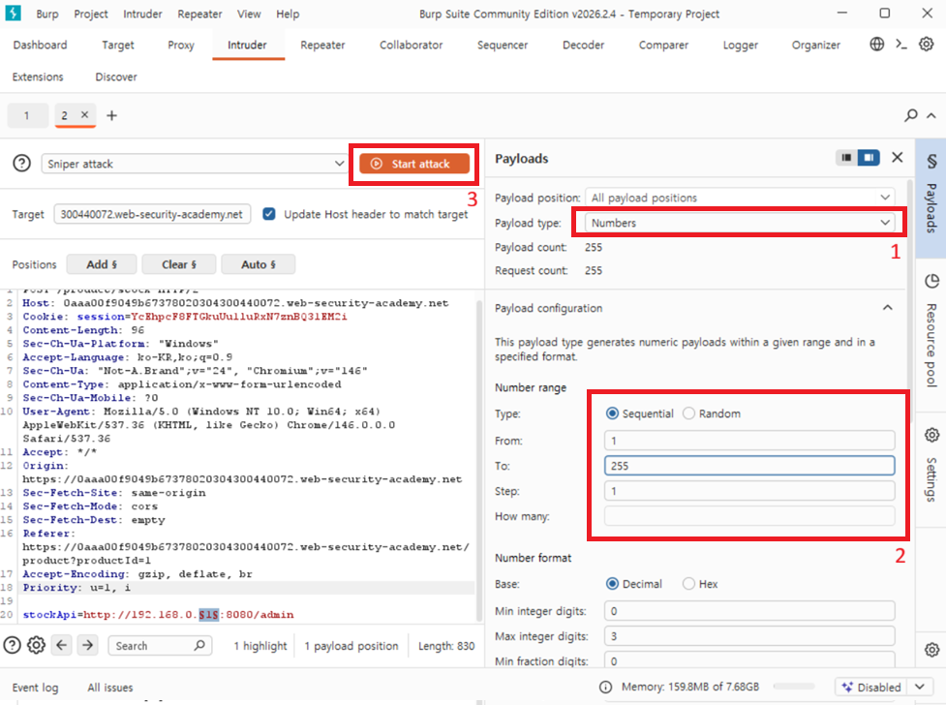Select Random number range type
The width and height of the screenshot is (946, 705).
[688, 414]
